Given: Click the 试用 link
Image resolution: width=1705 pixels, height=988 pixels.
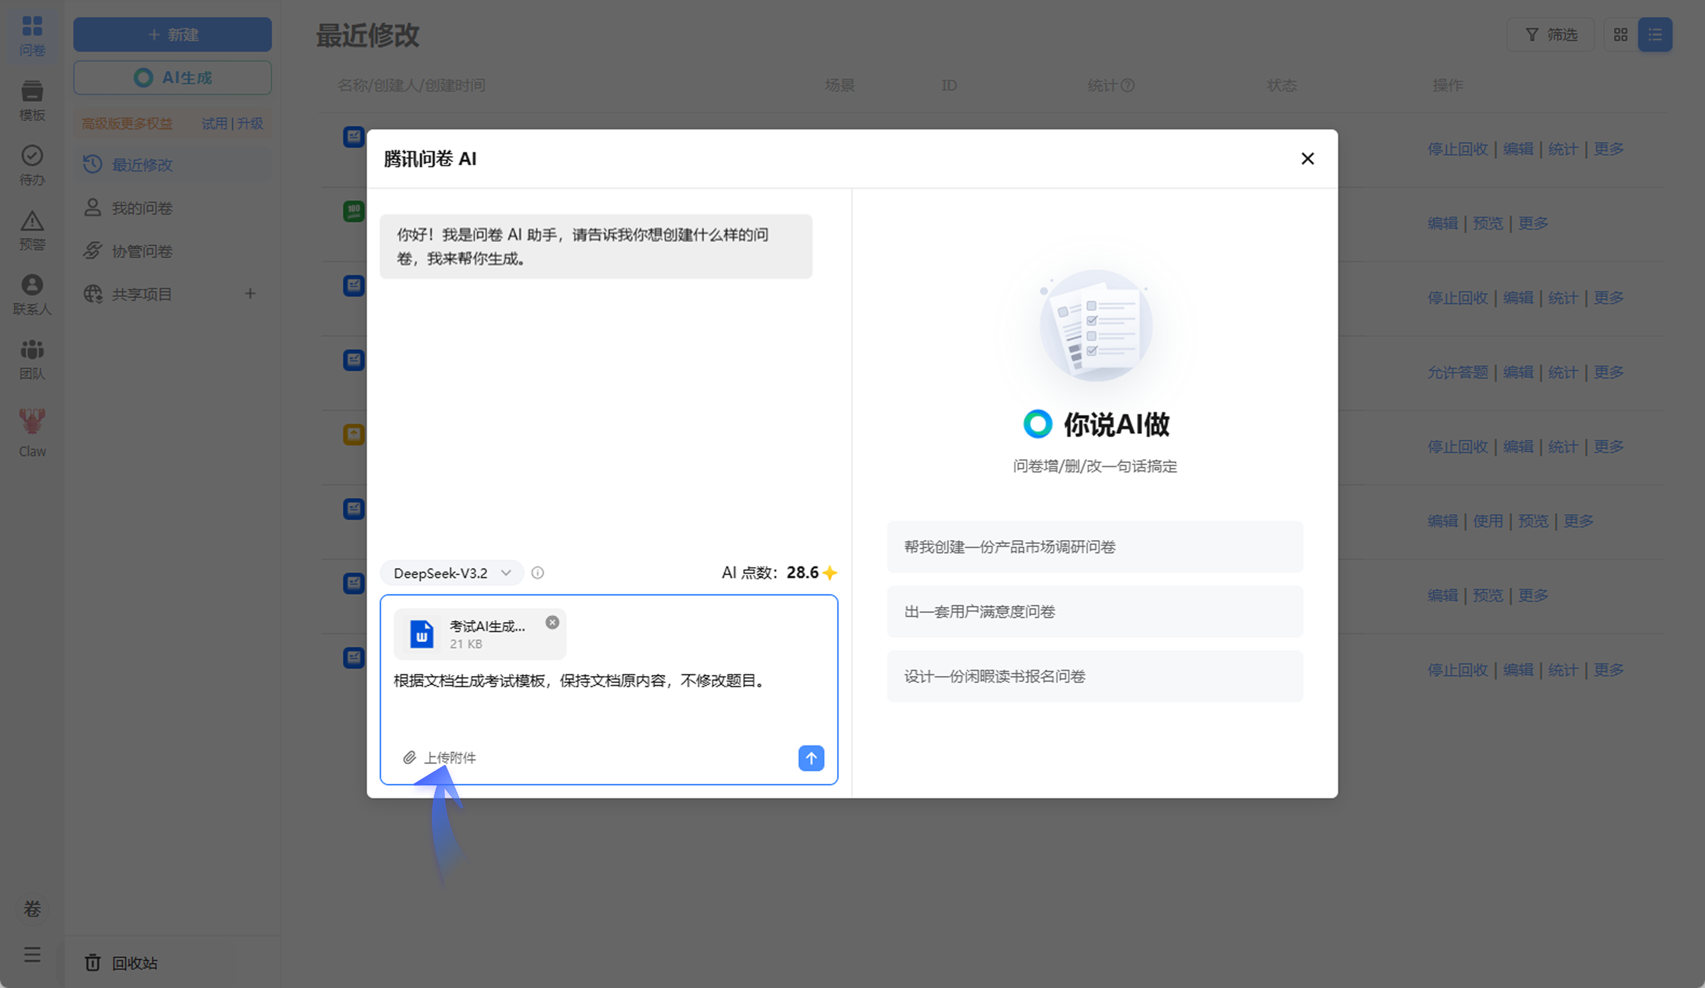Looking at the screenshot, I should [215, 123].
